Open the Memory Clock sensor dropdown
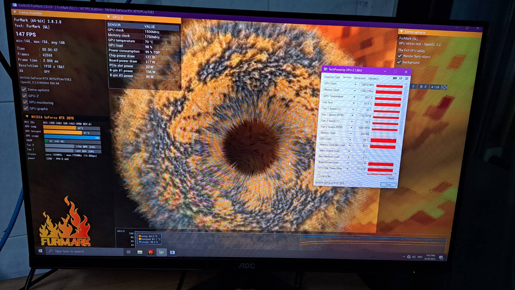The height and width of the screenshot is (290, 515). 355,91
